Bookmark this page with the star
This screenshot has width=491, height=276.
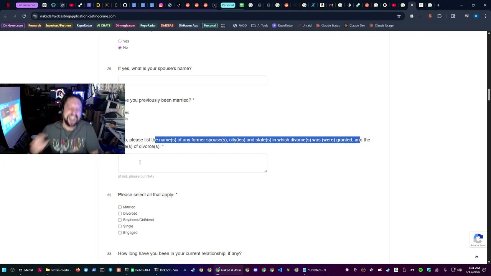click(399, 16)
